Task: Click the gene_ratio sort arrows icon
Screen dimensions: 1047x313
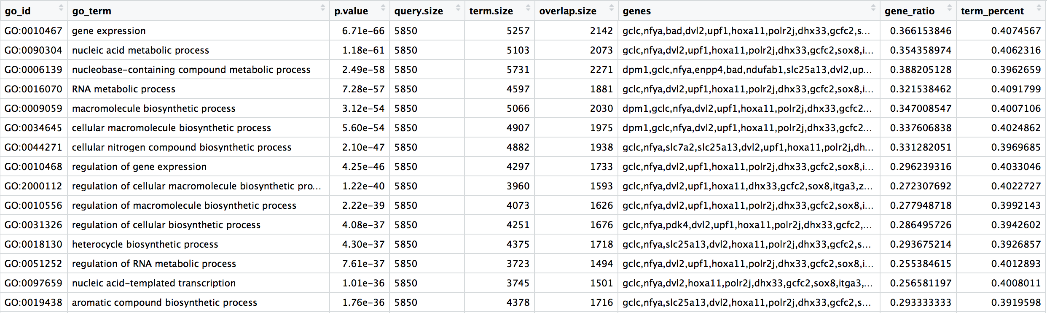Action: pyautogui.click(x=949, y=8)
